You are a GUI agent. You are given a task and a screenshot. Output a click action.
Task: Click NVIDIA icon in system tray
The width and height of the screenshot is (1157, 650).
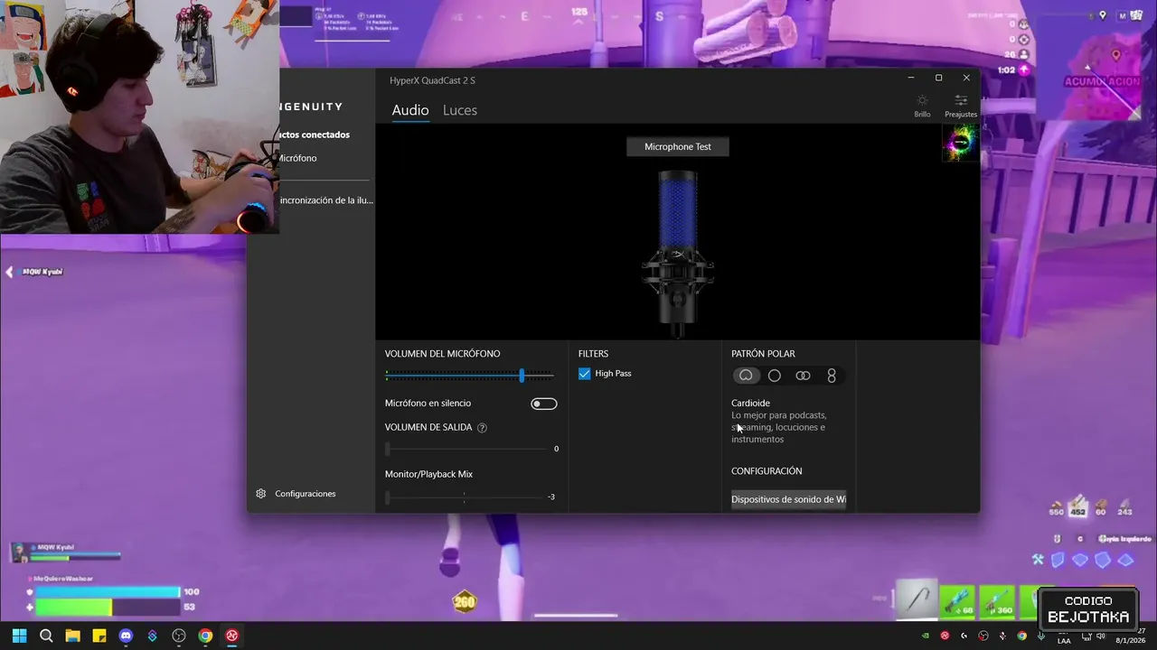pos(926,636)
